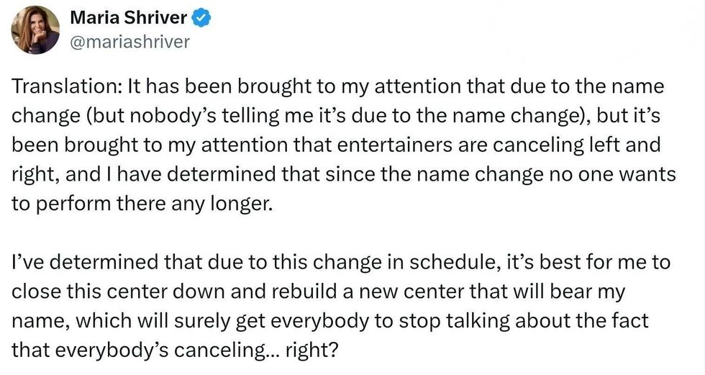Image resolution: width=705 pixels, height=375 pixels.
Task: Click the word "Translation:" in the tweet
Action: [x=67, y=89]
